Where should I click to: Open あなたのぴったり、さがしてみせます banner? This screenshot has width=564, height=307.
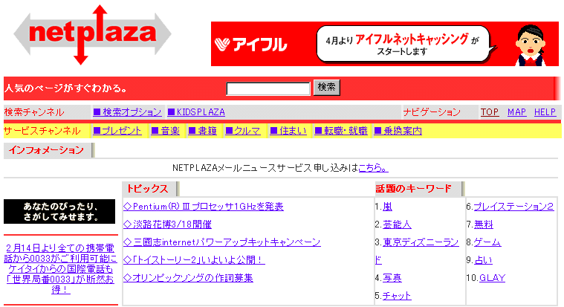[59, 212]
